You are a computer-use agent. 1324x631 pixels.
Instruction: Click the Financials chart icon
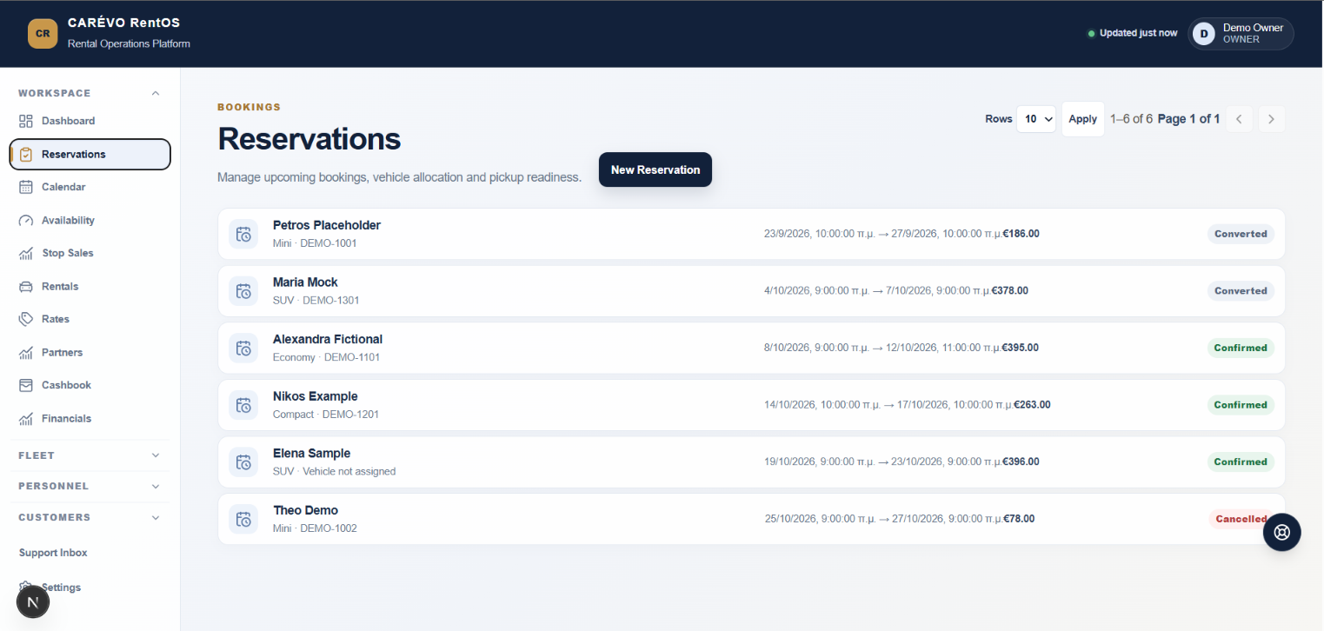[x=26, y=418]
